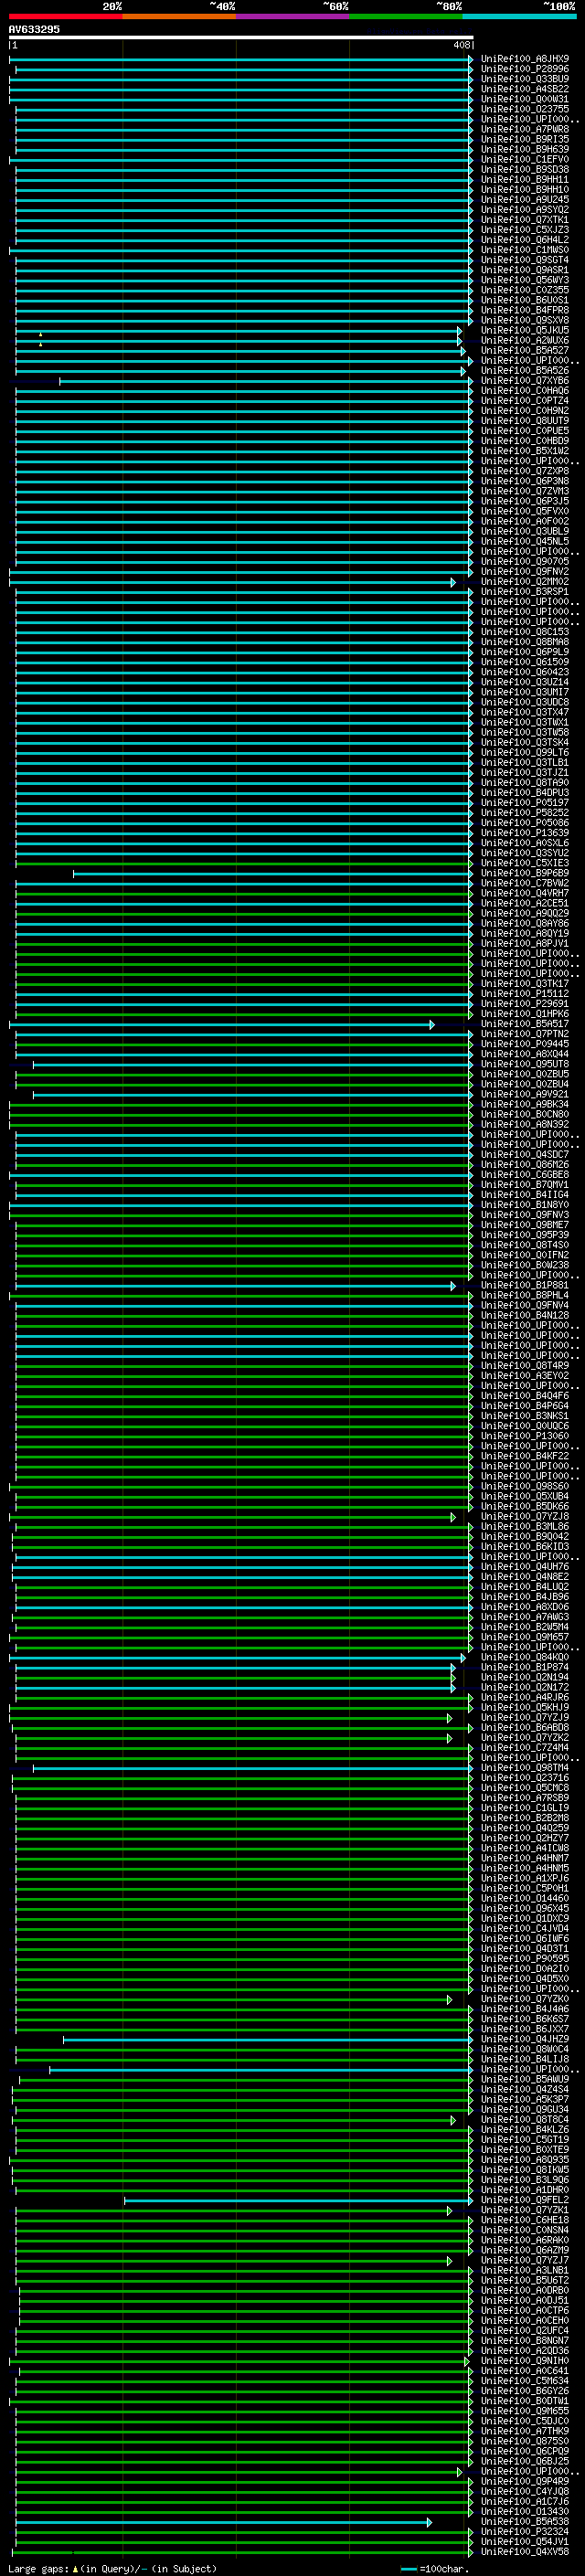Open UniRef100_Q7XTK1 entry
Image resolution: width=585 pixels, height=2576 pixels.
pos(525,220)
